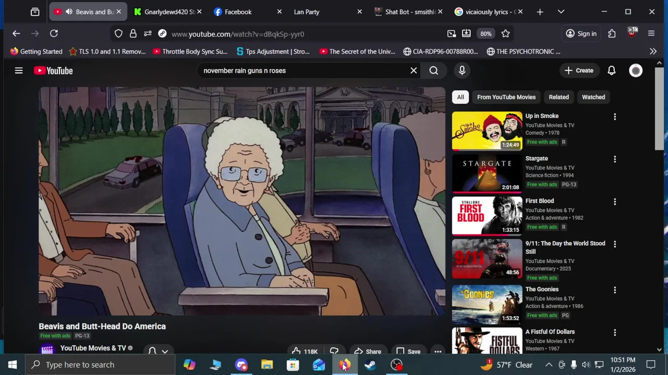Click the video player frame
The height and width of the screenshot is (375, 668).
click(x=242, y=201)
